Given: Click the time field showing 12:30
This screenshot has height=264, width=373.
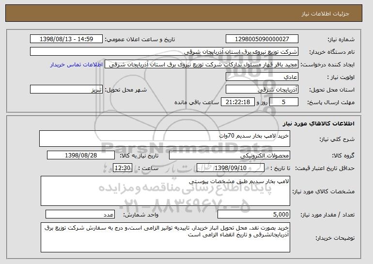Looking at the screenshot, I should 123,168.
